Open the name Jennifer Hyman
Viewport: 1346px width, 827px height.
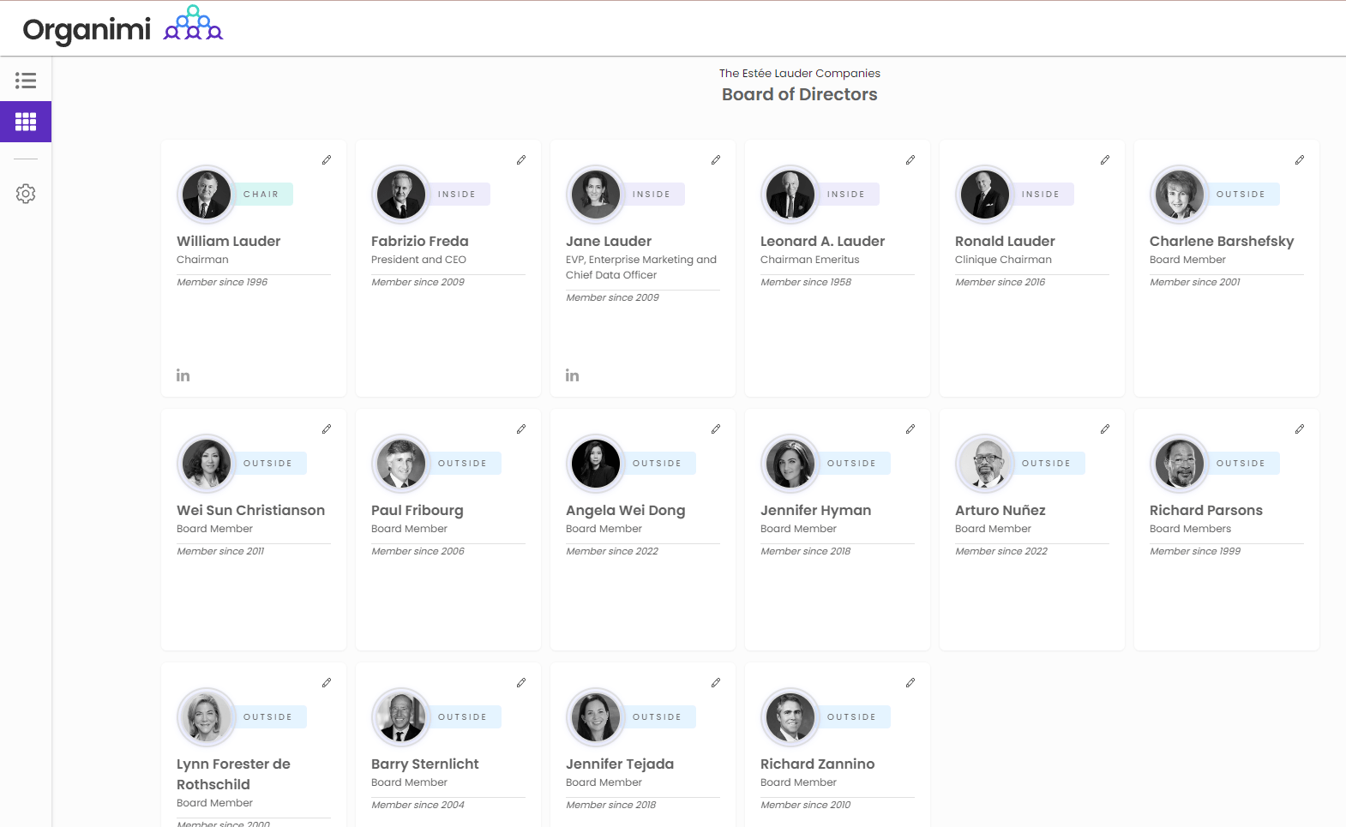pos(816,511)
